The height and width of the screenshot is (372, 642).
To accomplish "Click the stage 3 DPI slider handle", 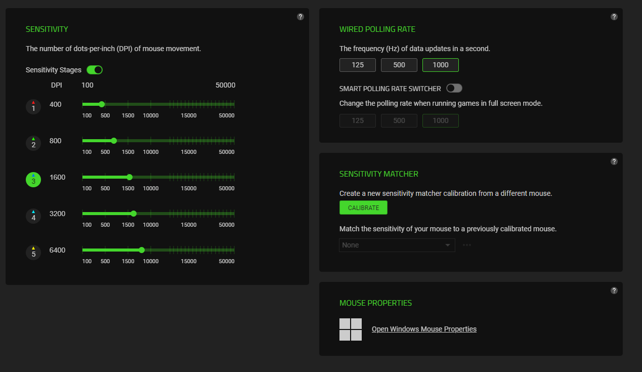I will point(130,177).
